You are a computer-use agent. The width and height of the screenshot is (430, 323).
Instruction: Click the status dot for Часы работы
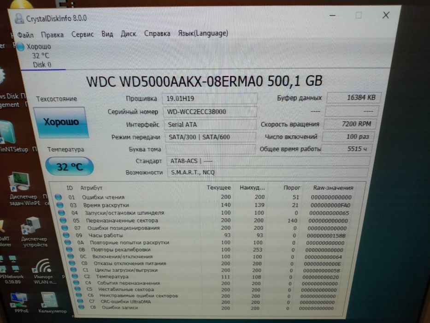pos(66,235)
